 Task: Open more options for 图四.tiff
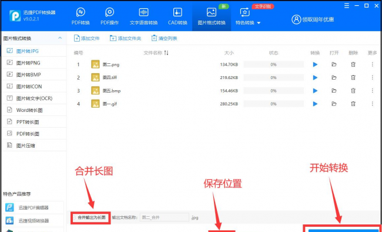click(x=372, y=77)
